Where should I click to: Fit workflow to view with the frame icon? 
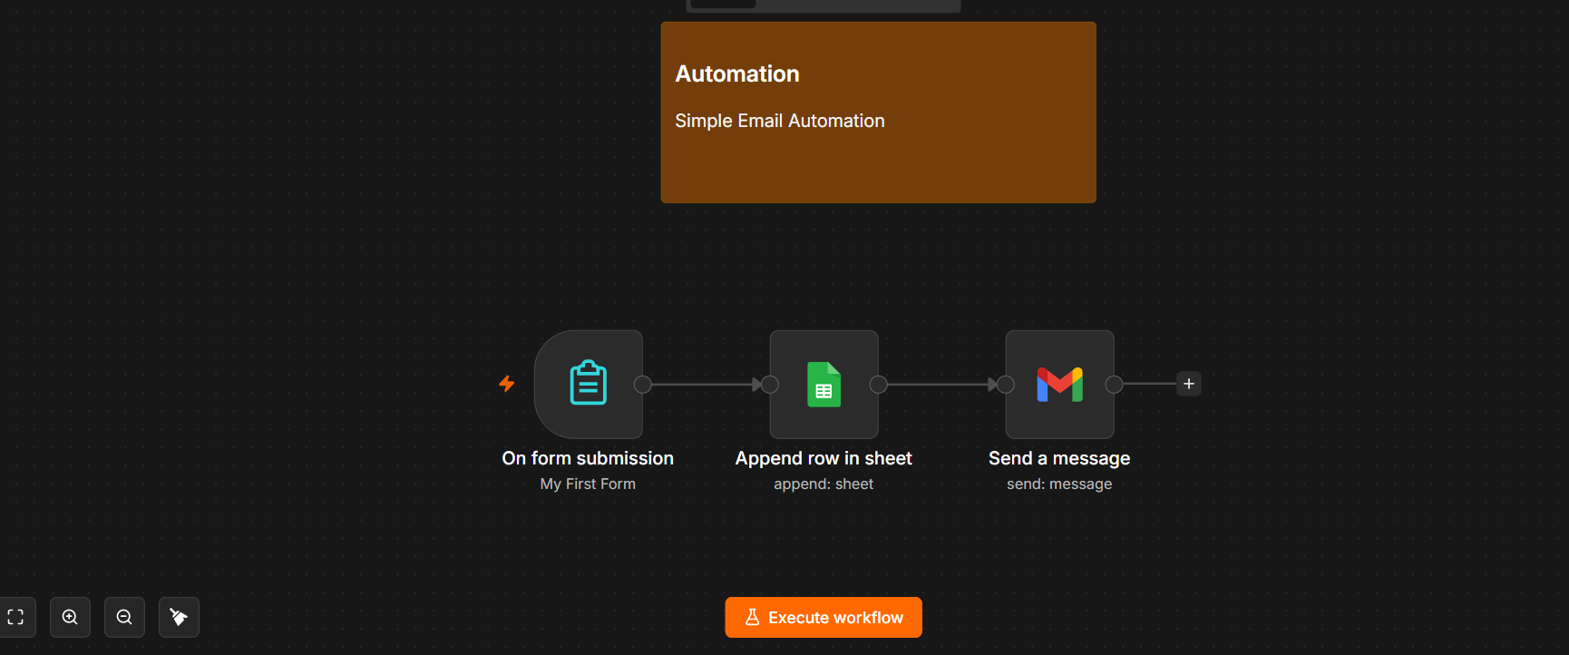pos(16,617)
